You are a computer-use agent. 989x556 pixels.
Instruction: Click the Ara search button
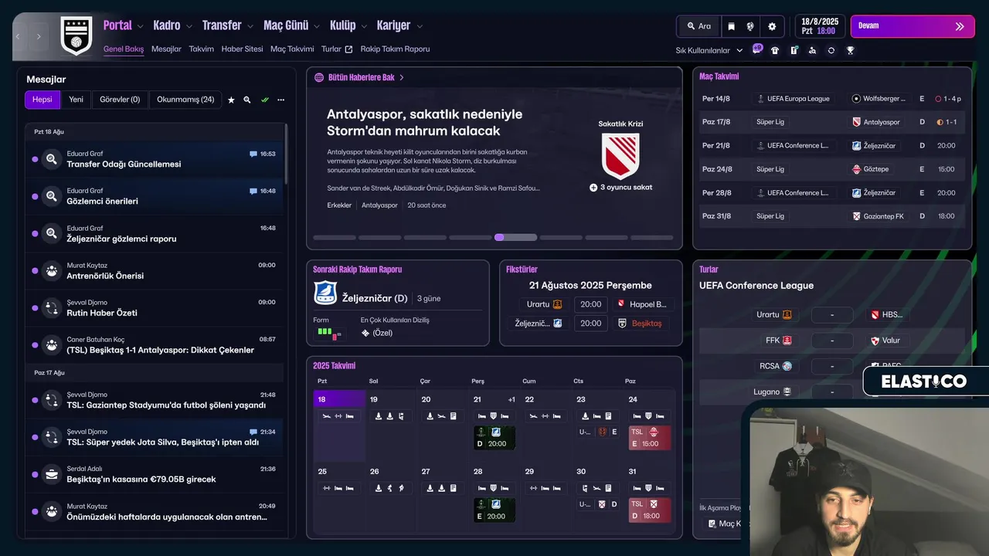698,26
